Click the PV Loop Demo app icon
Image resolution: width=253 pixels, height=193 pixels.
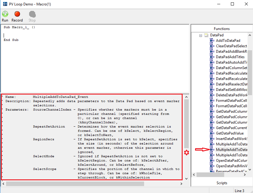(4, 4)
